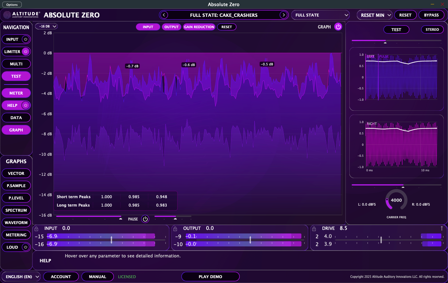This screenshot has width=448, height=283.
Task: Switch to the SPECTRUM graph view
Action: pos(16,210)
